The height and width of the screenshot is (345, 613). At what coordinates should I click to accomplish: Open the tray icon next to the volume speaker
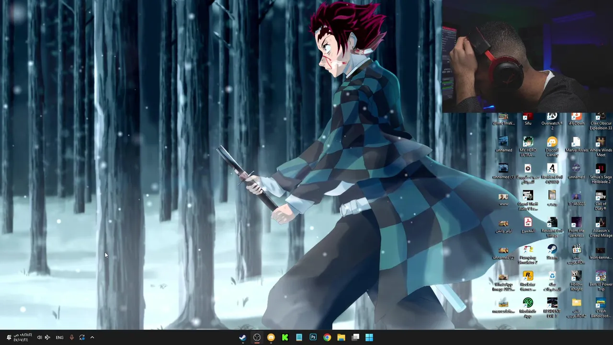coord(47,337)
